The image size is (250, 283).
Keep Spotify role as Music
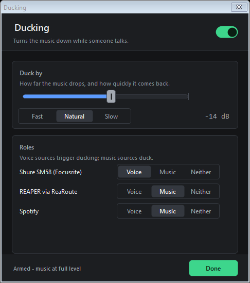[168, 211]
